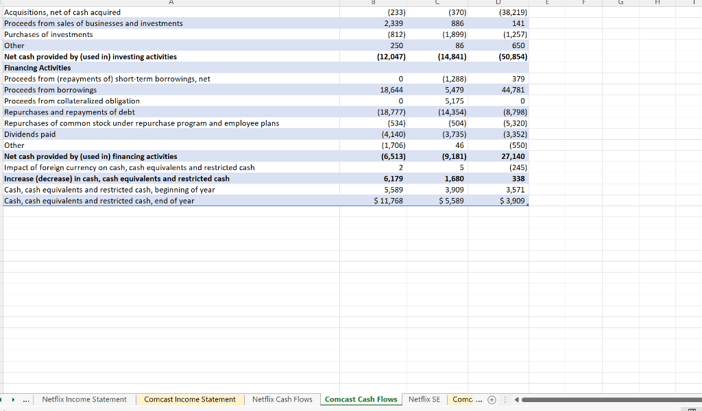Switch to Netflix Income Statement tab

(x=84, y=399)
